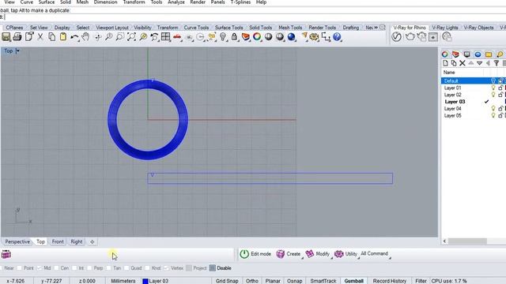Viewport: 506px width, 284px height.
Task: Toggle the Near osnap checkbox
Action: point(1,268)
